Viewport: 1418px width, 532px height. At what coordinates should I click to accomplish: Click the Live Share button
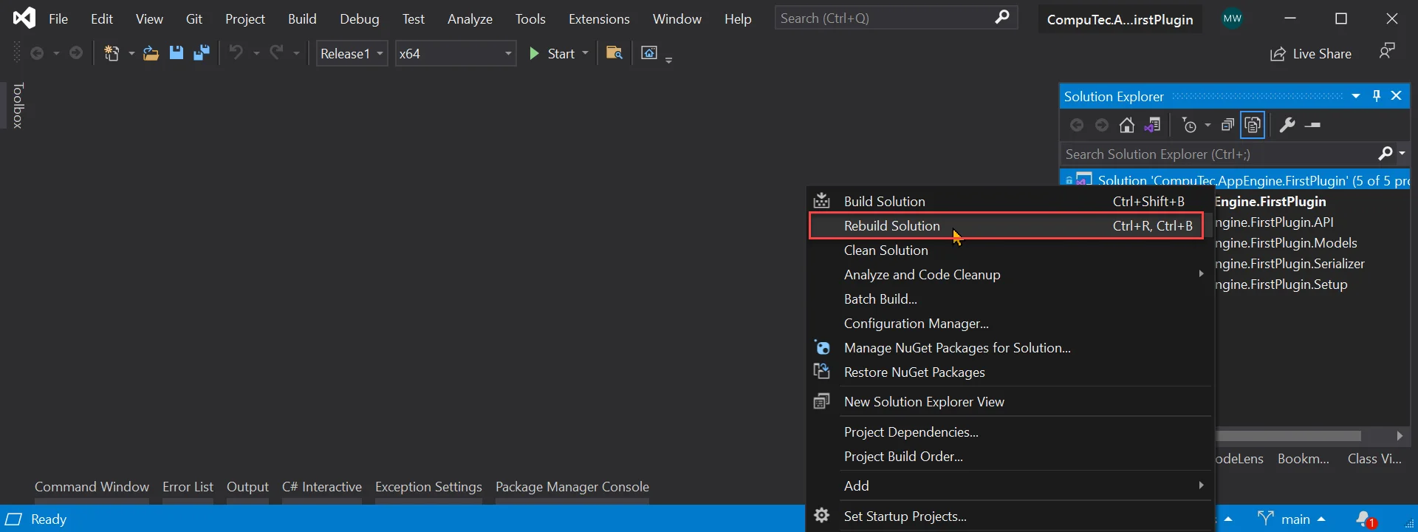tap(1311, 54)
